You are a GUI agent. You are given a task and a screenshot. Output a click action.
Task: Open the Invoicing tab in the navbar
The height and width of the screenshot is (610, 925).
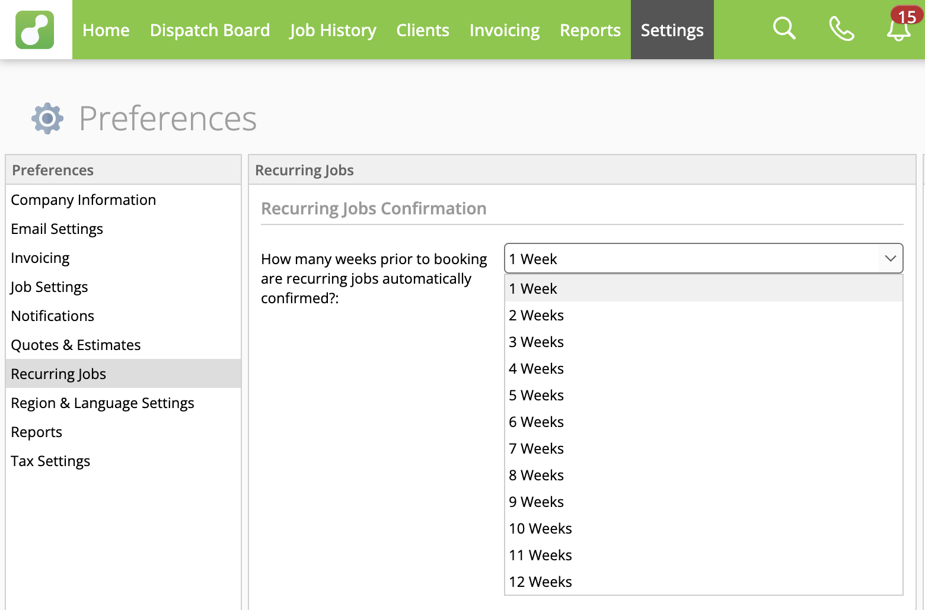[504, 30]
